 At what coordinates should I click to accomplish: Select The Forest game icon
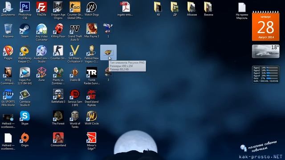point(58,116)
